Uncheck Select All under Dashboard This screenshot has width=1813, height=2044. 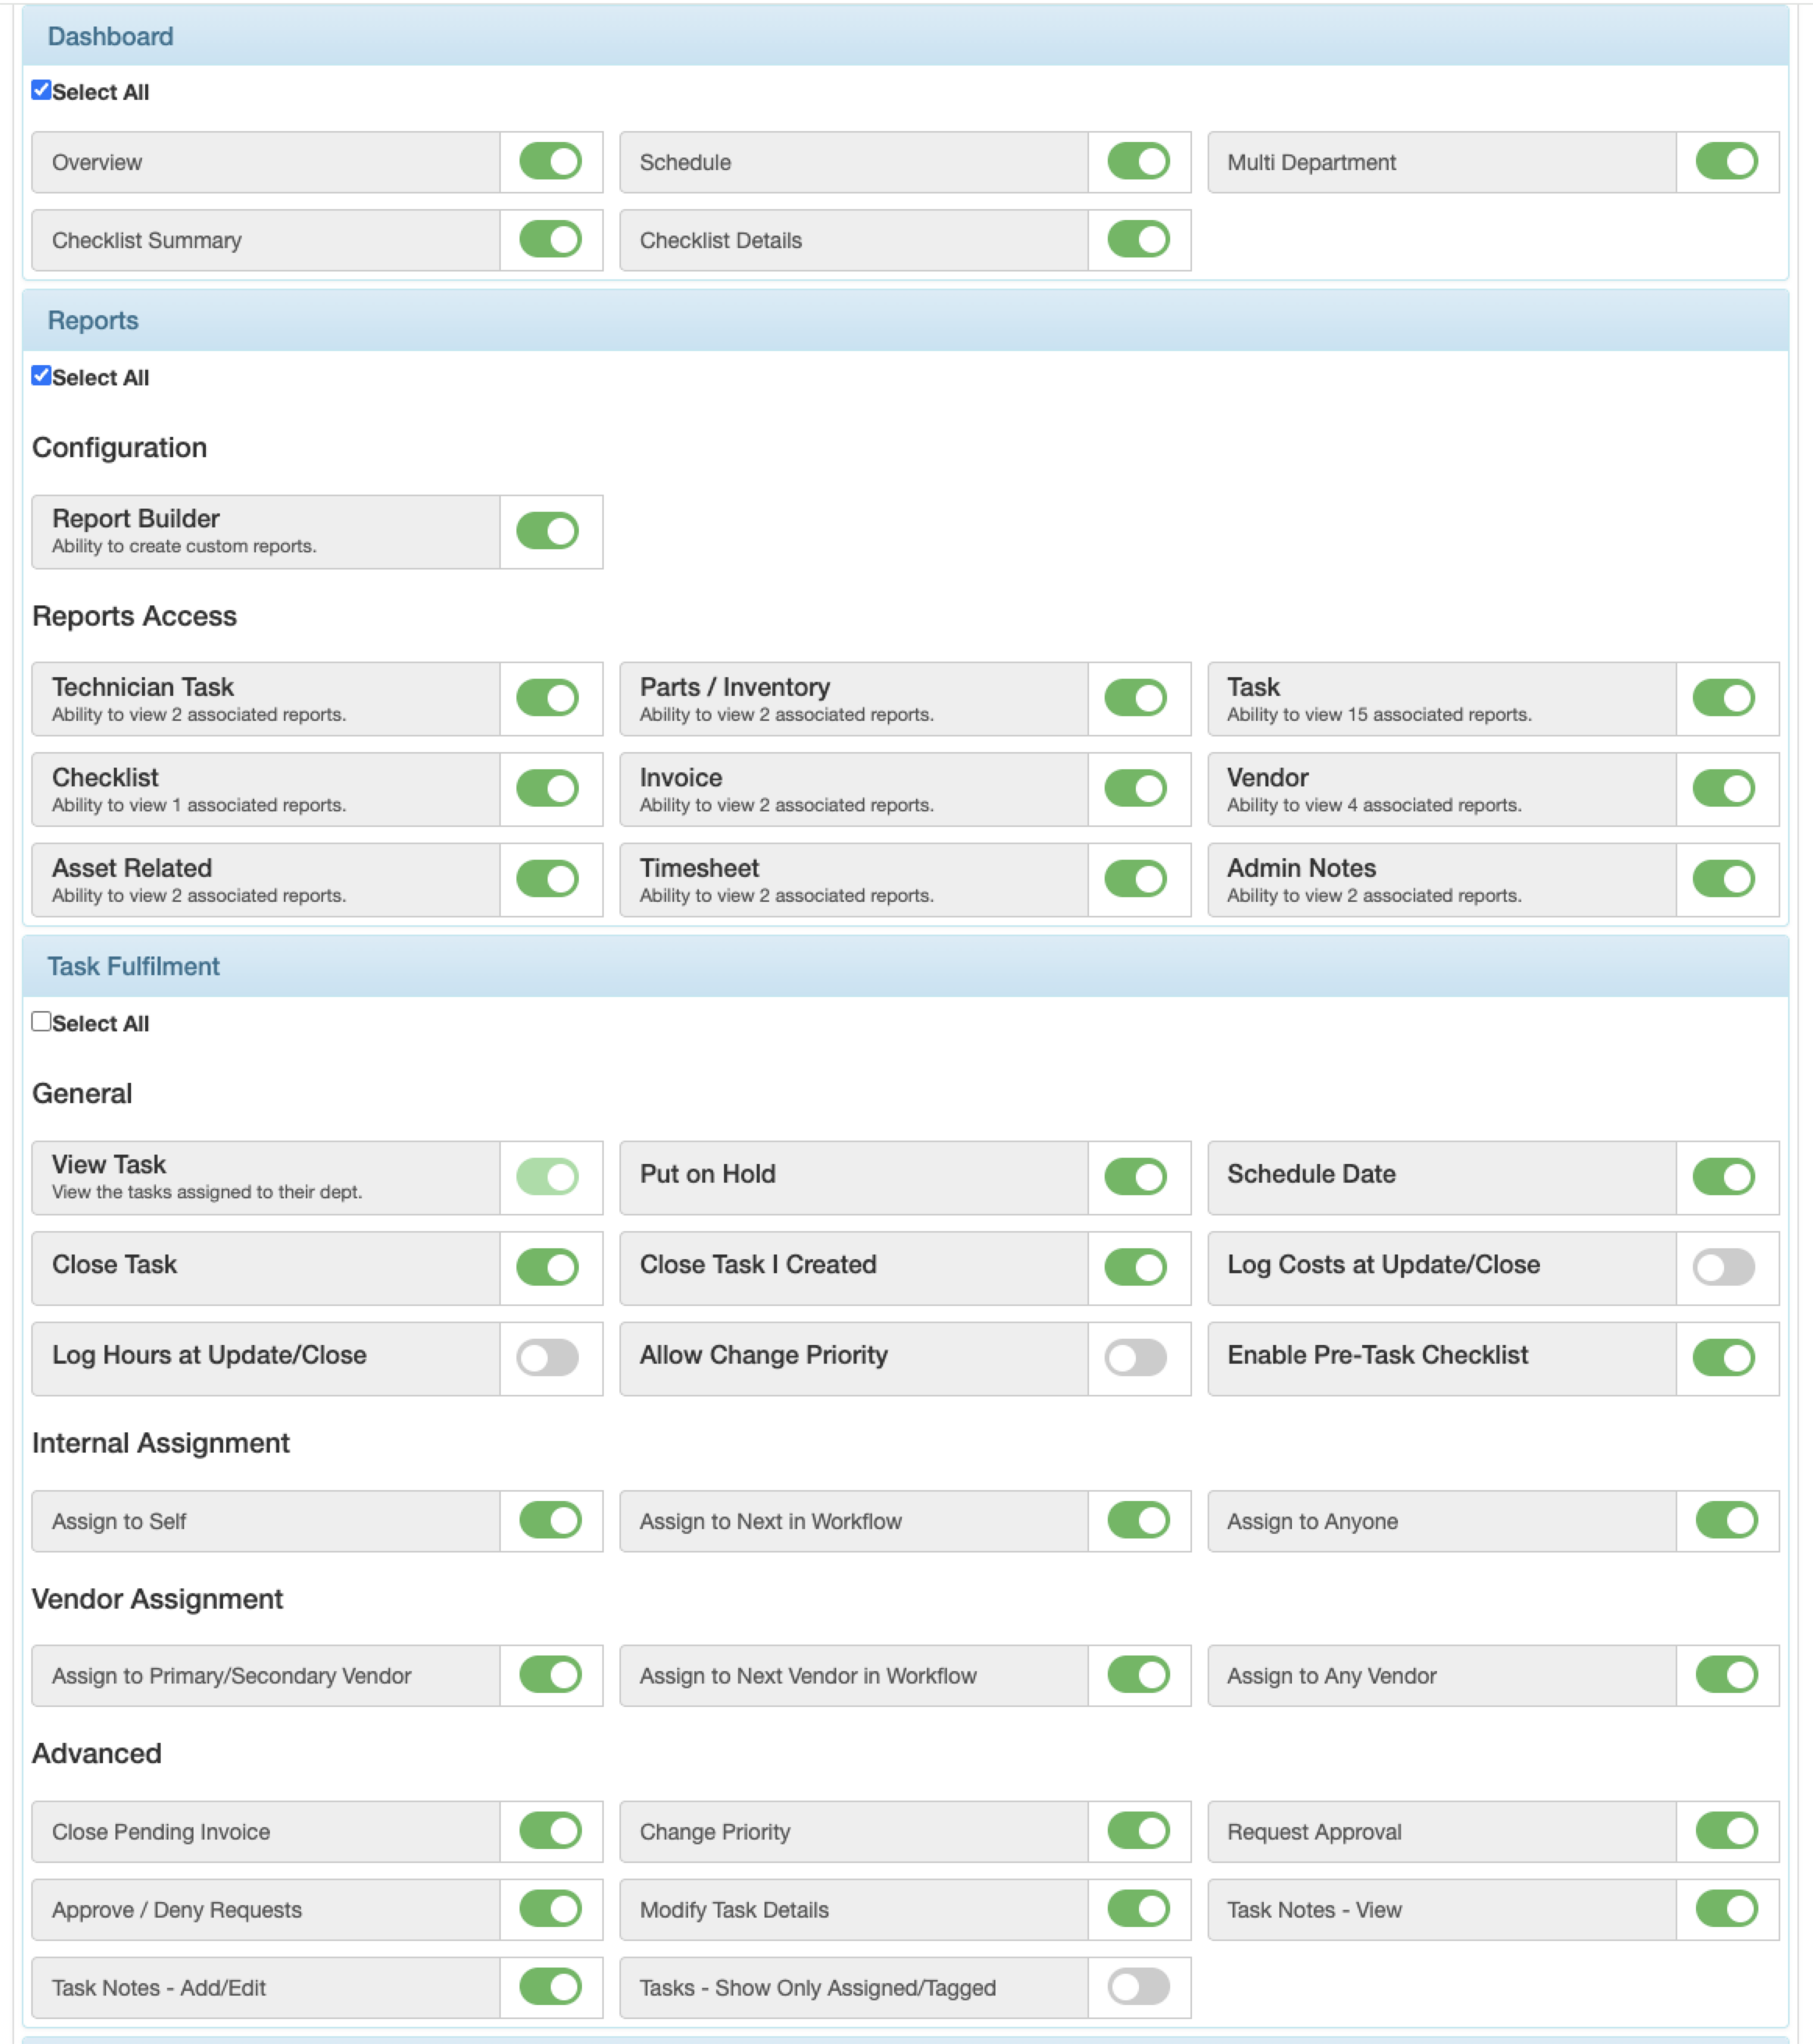pyautogui.click(x=41, y=90)
